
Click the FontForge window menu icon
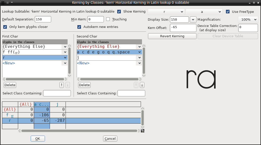(3, 3)
